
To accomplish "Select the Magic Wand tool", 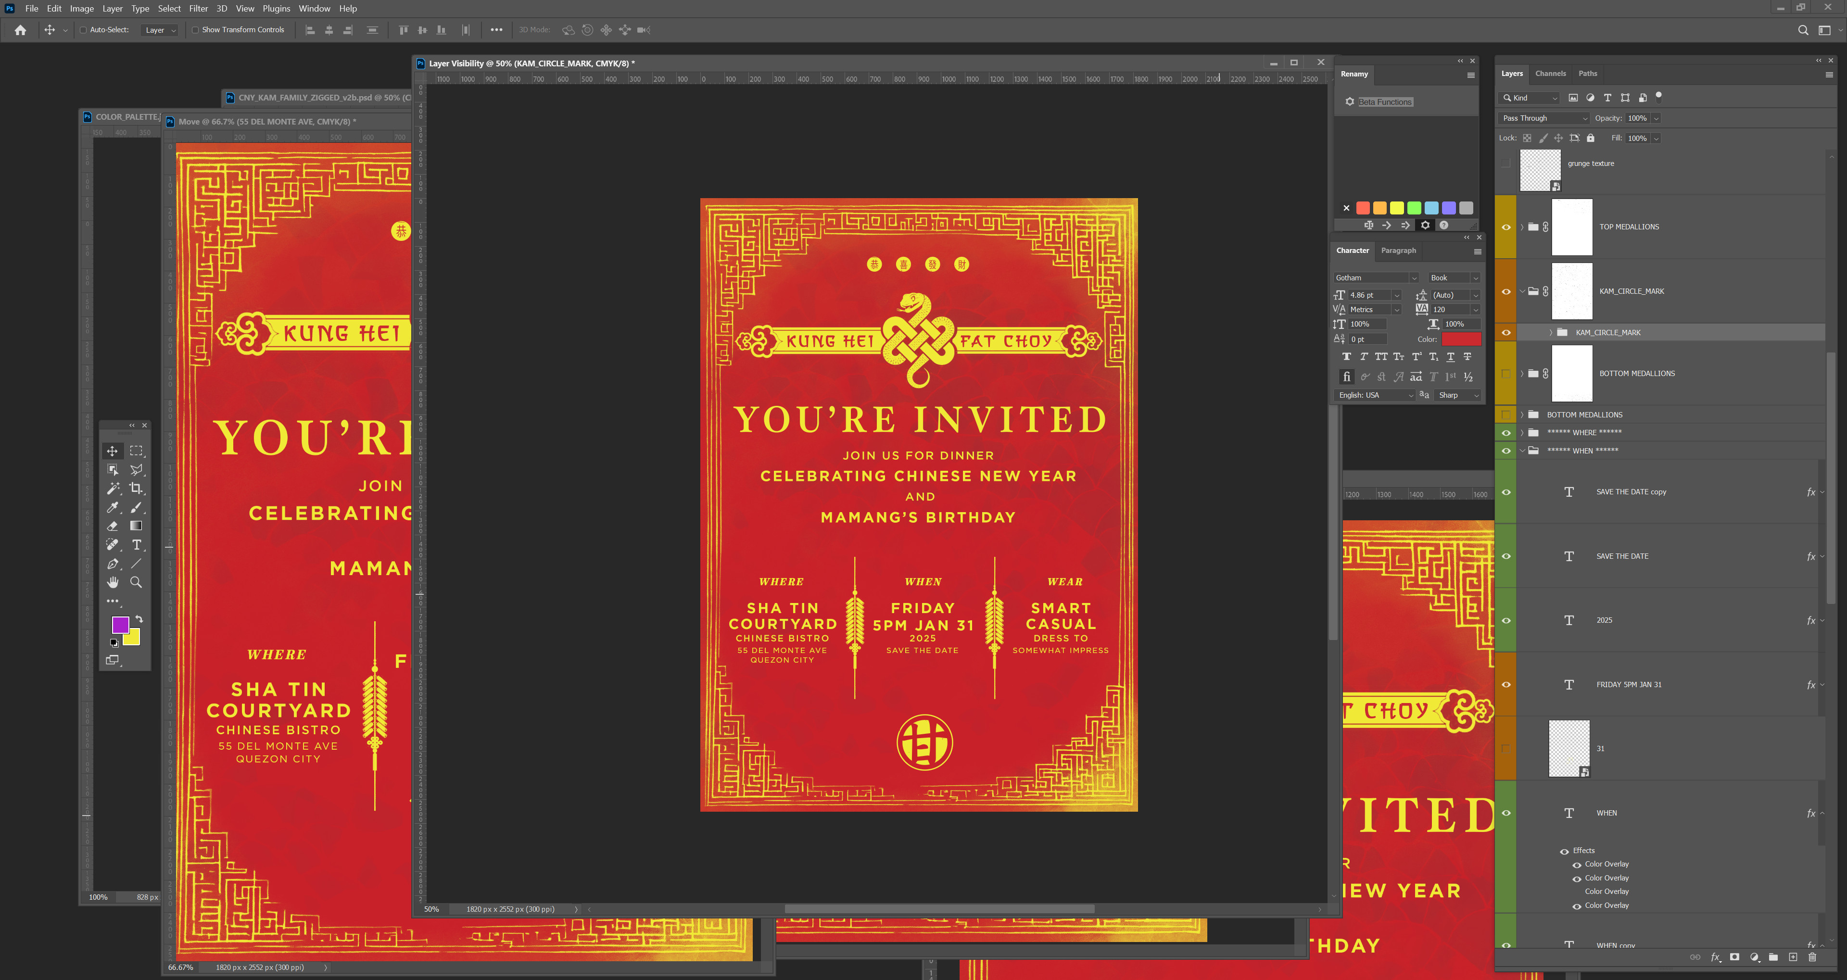I will coord(113,488).
